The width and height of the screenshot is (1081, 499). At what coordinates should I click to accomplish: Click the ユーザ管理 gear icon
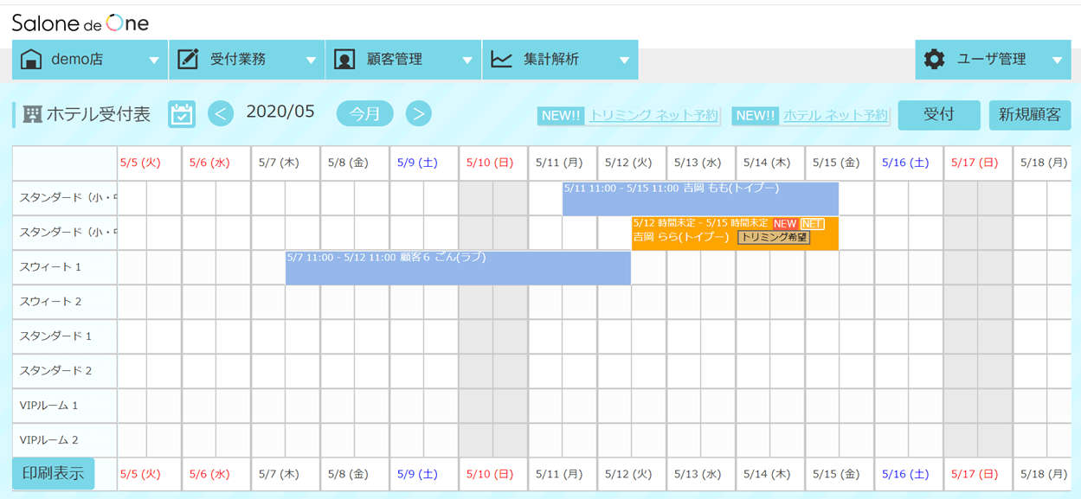[934, 60]
